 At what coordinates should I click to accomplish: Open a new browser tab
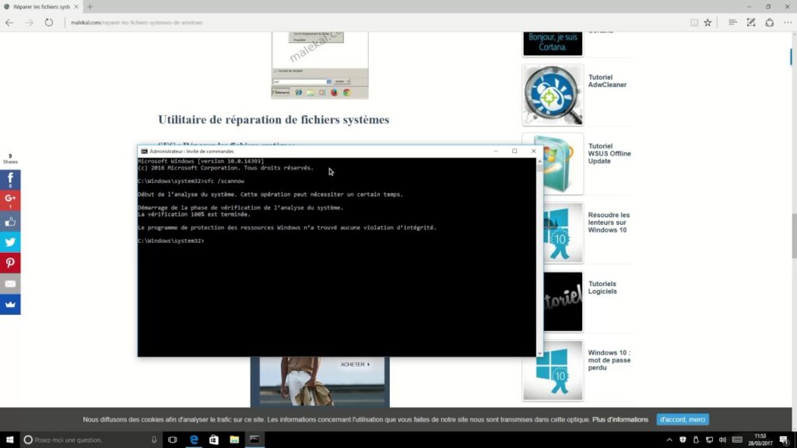pos(90,6)
